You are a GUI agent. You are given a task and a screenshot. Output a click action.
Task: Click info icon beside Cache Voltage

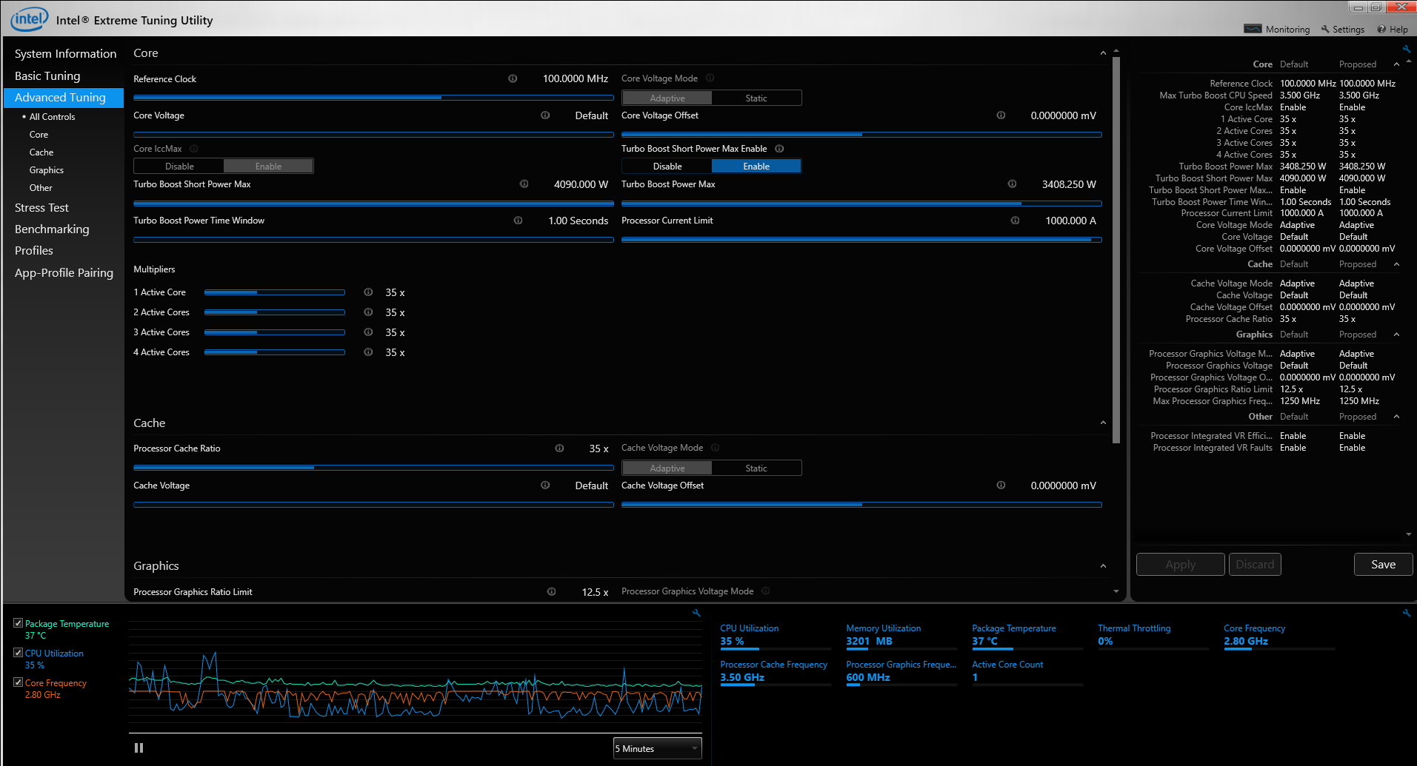pyautogui.click(x=545, y=486)
